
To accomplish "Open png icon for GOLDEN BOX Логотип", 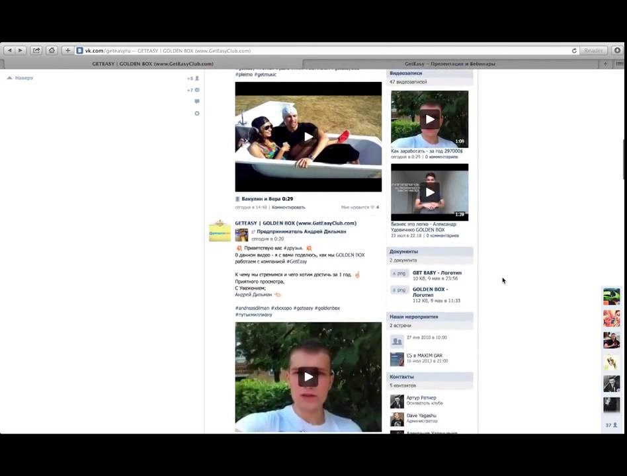I will coord(399,290).
